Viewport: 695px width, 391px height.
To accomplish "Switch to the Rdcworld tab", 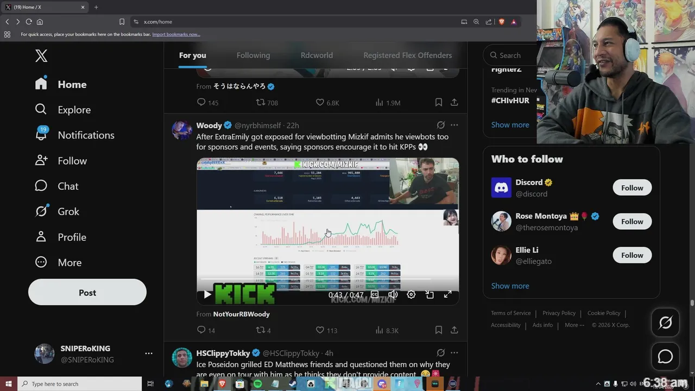I will coord(317,55).
